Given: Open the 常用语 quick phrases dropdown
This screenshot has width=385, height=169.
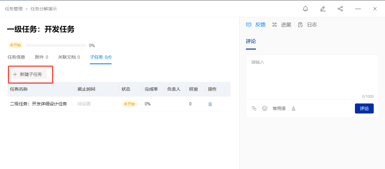Looking at the screenshot, I should 279,108.
